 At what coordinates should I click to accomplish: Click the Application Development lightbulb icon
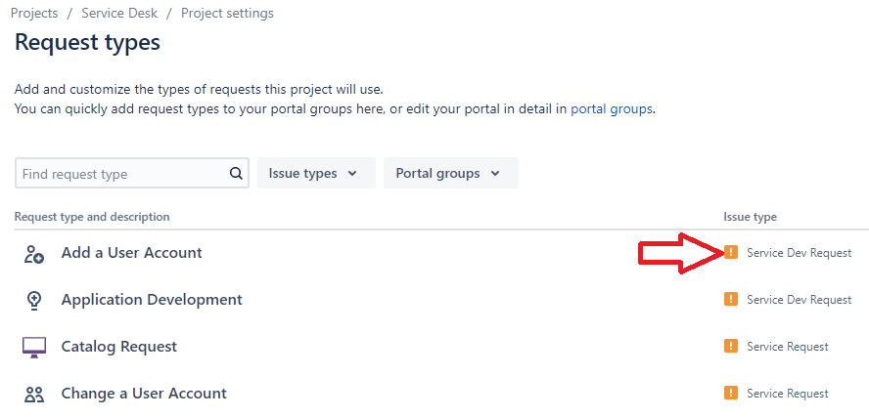[x=34, y=300]
